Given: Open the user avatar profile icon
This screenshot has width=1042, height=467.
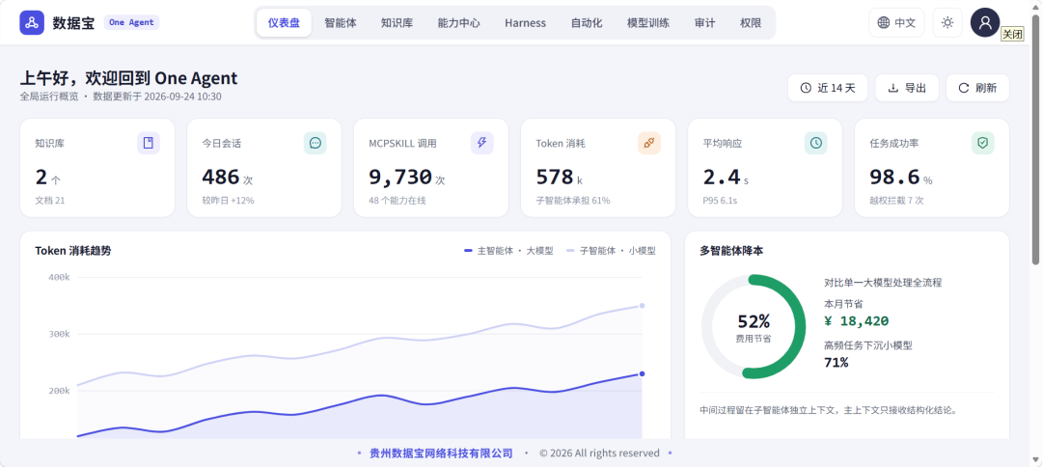Looking at the screenshot, I should click(985, 22).
